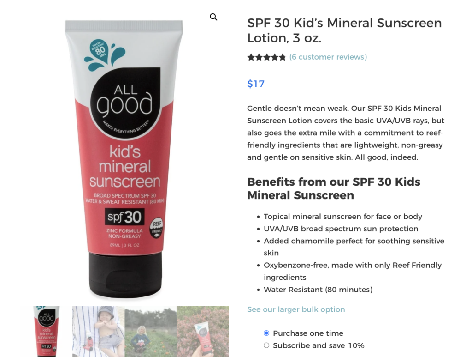Screen dimensions: 472x357
Task: Click the kid's mineral sunscreen text on the tube
Action: tap(125, 166)
